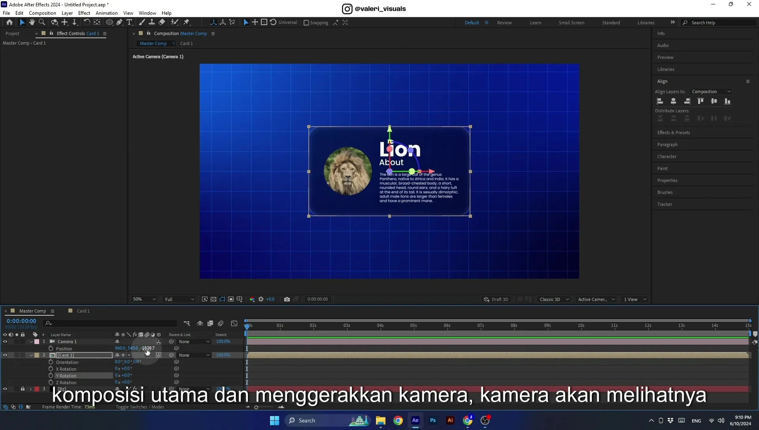Enable the Snapping checkbox
This screenshot has height=430, width=759.
306,23
